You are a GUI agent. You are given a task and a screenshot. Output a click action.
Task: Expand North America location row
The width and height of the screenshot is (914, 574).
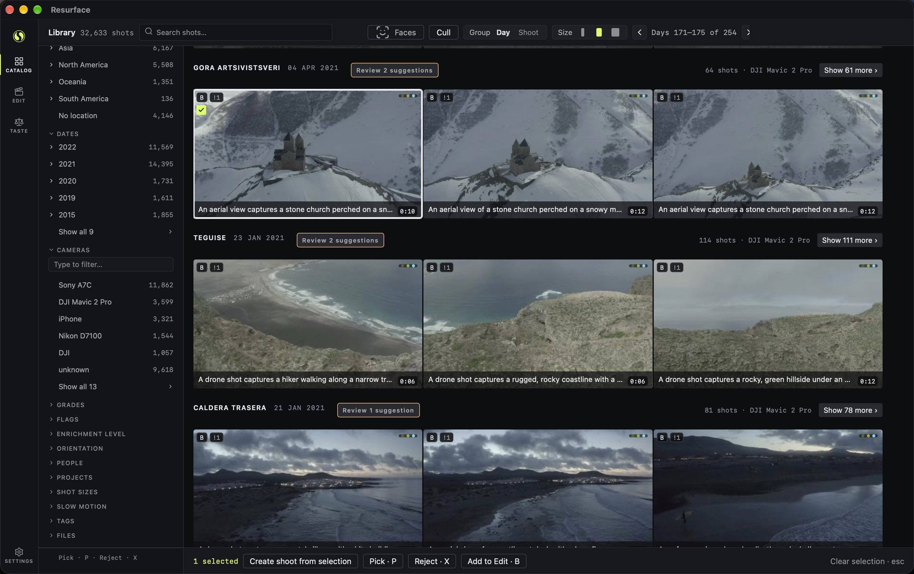click(x=111, y=65)
